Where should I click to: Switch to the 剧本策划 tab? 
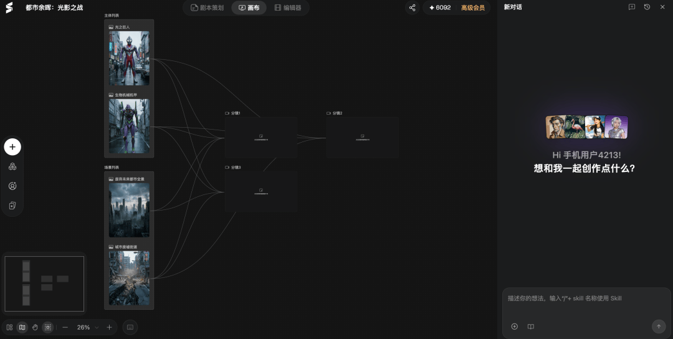coord(208,7)
